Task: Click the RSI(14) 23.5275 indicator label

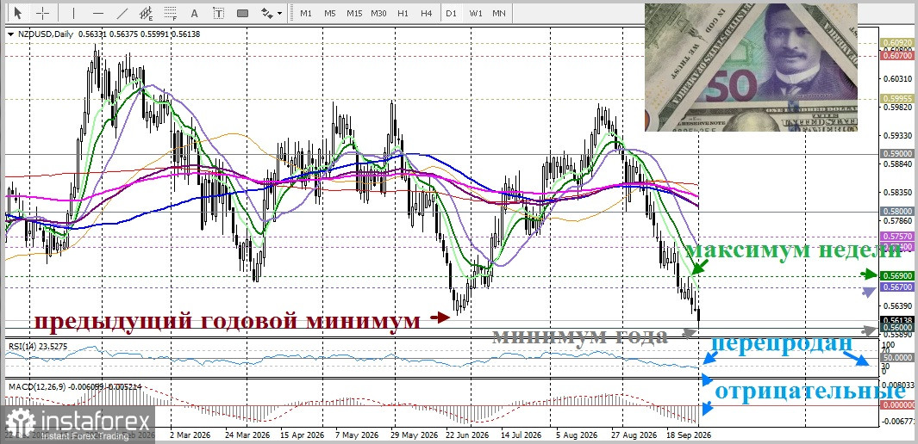Action: tap(37, 346)
